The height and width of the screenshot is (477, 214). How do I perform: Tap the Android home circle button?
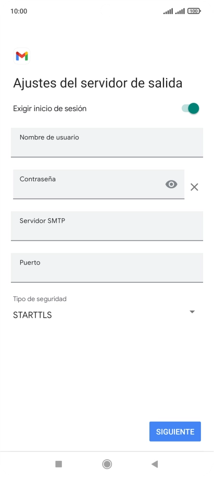(x=107, y=464)
